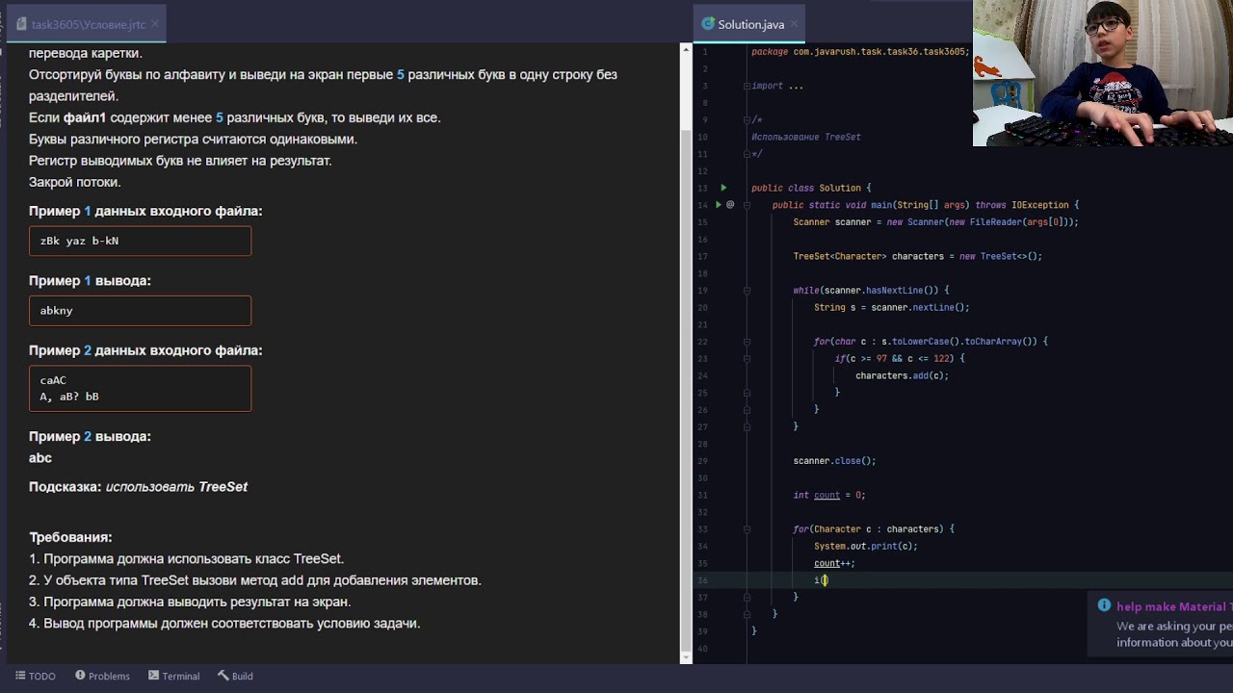This screenshot has width=1233, height=693.
Task: Collapse the for loop at line 22
Action: pyautogui.click(x=747, y=342)
